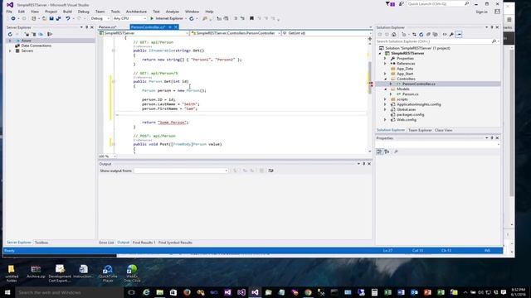Image resolution: width=531 pixels, height=298 pixels.
Task: Click the Categorized icon in Properties panel
Action: (x=379, y=151)
